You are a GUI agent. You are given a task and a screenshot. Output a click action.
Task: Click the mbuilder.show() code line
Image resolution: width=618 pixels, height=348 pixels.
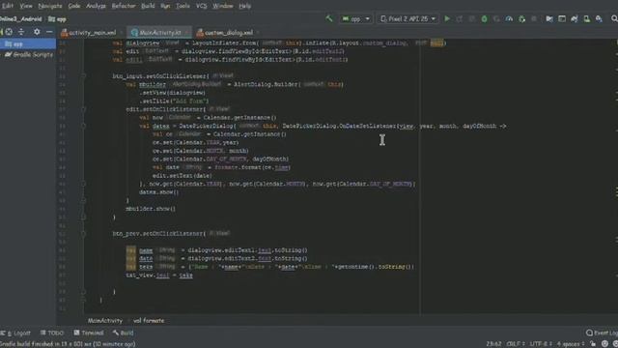point(151,209)
